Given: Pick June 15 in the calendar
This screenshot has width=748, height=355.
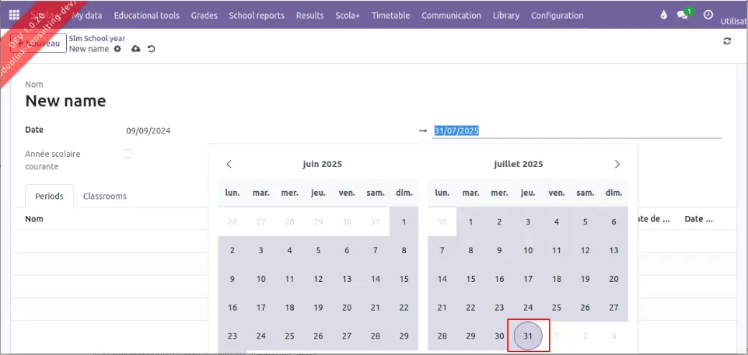Looking at the screenshot, I should 404,279.
